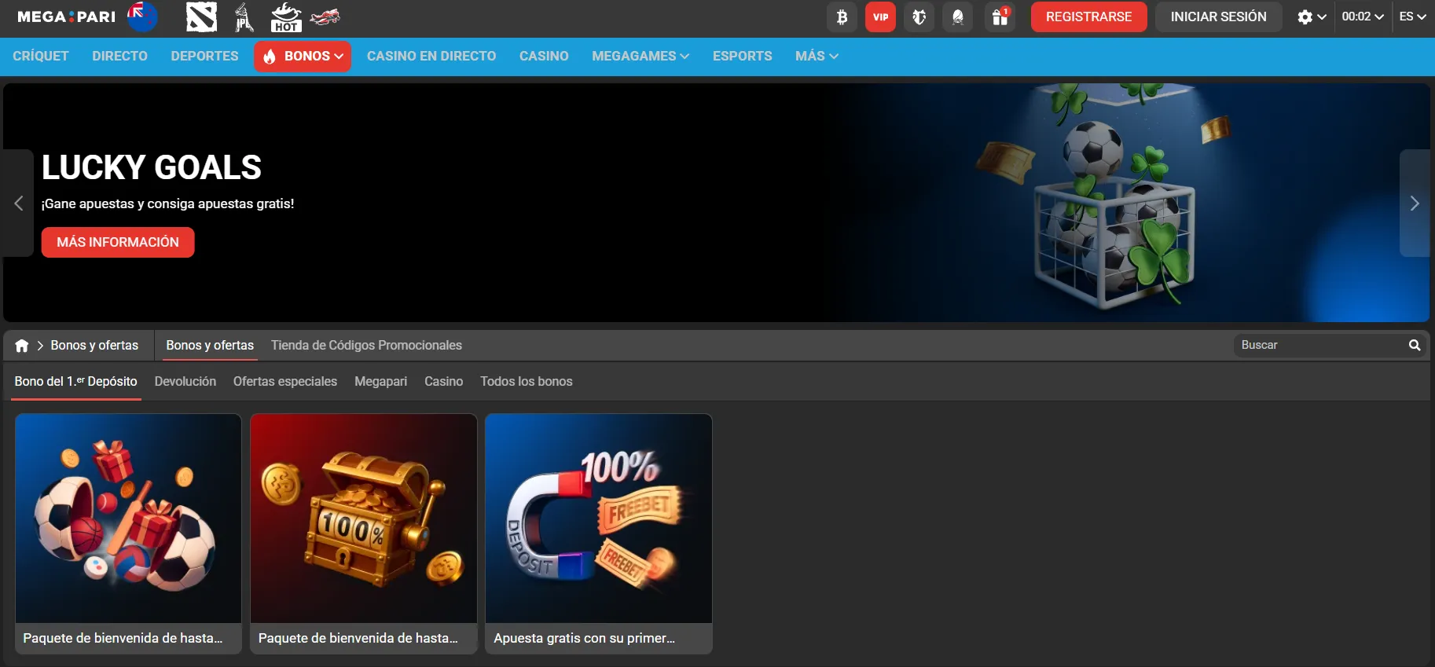Click the home icon in breadcrumb
The image size is (1435, 667).
click(x=22, y=346)
